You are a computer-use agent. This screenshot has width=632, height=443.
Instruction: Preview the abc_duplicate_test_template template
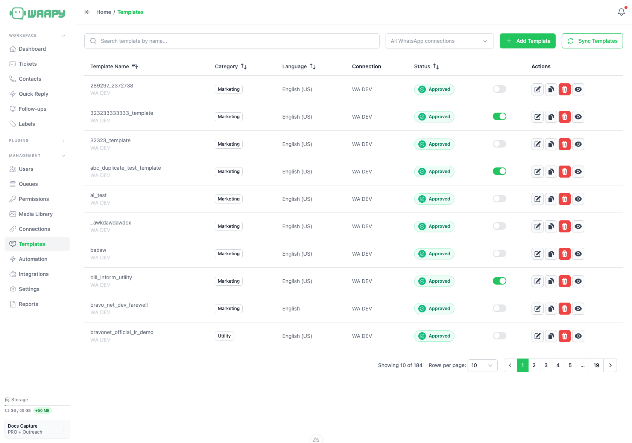[x=578, y=172]
